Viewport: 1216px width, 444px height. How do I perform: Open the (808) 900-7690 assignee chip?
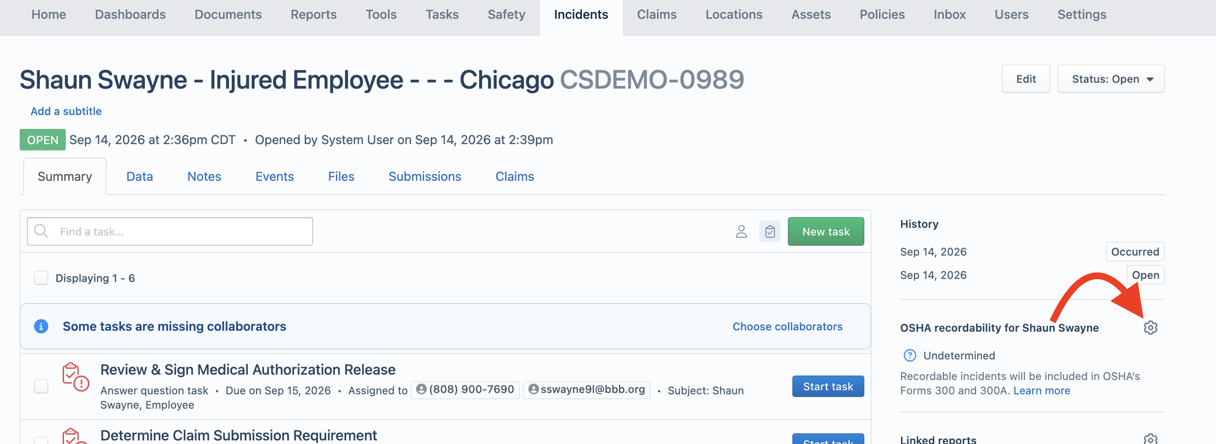click(465, 390)
